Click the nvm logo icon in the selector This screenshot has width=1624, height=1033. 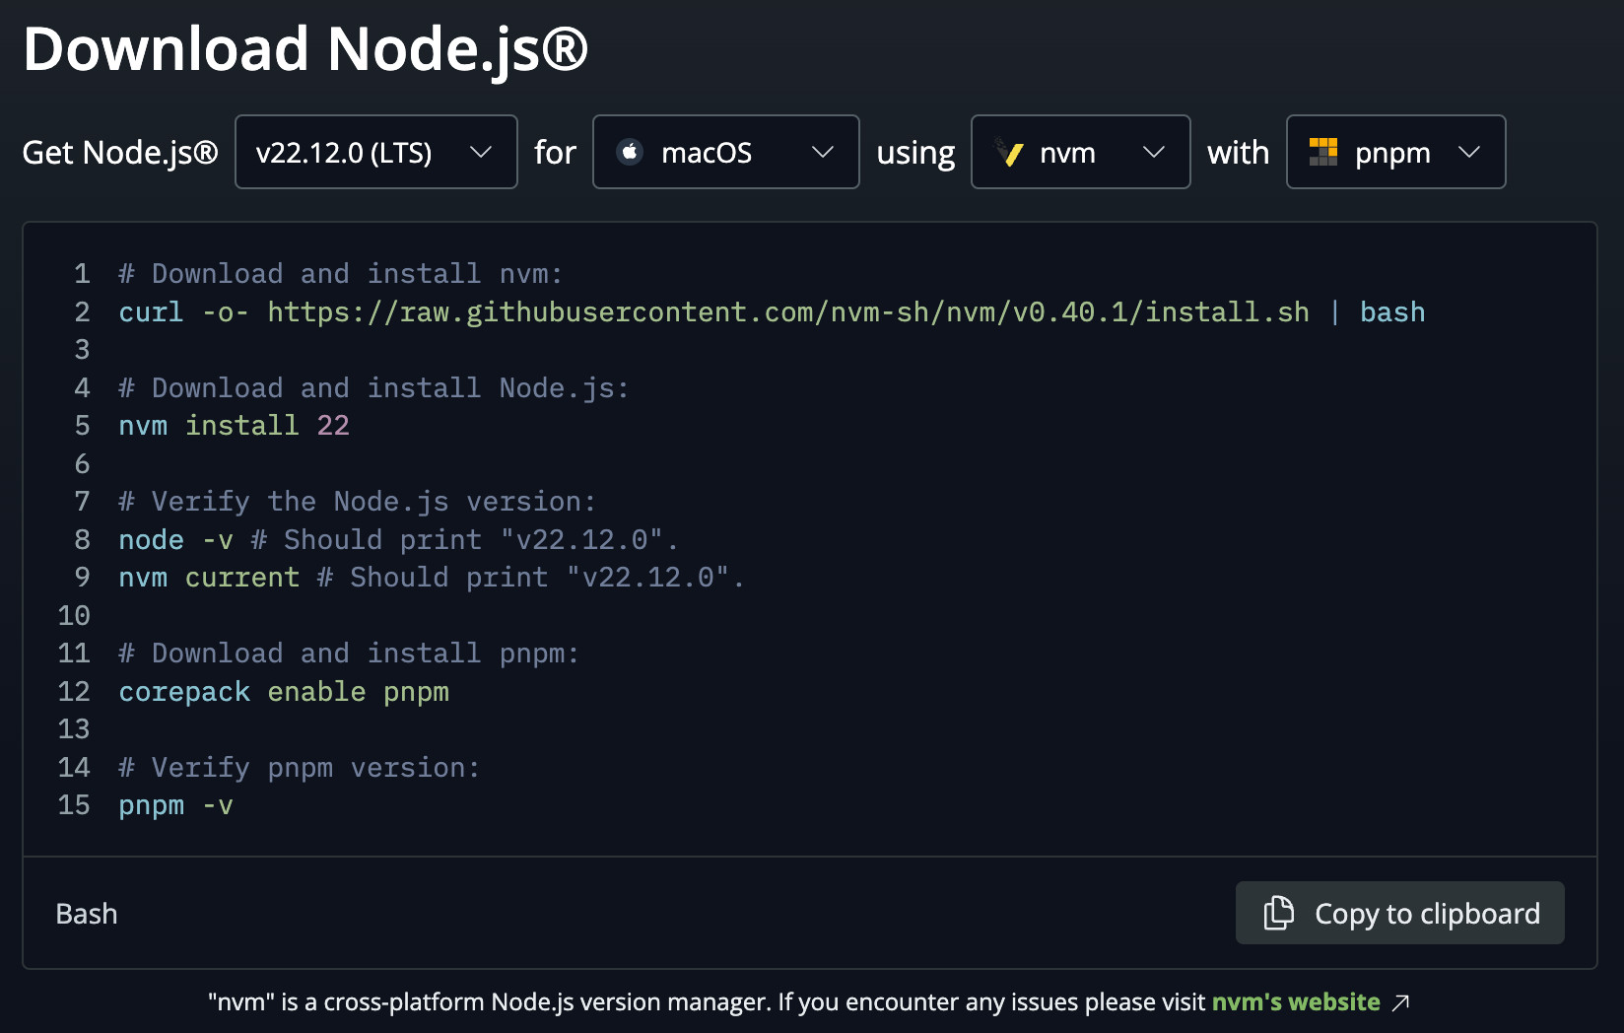point(1008,152)
